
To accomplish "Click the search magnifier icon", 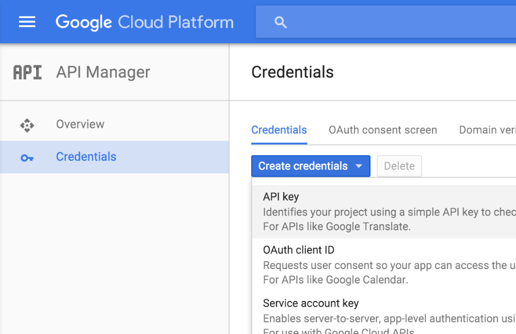I will tap(280, 22).
